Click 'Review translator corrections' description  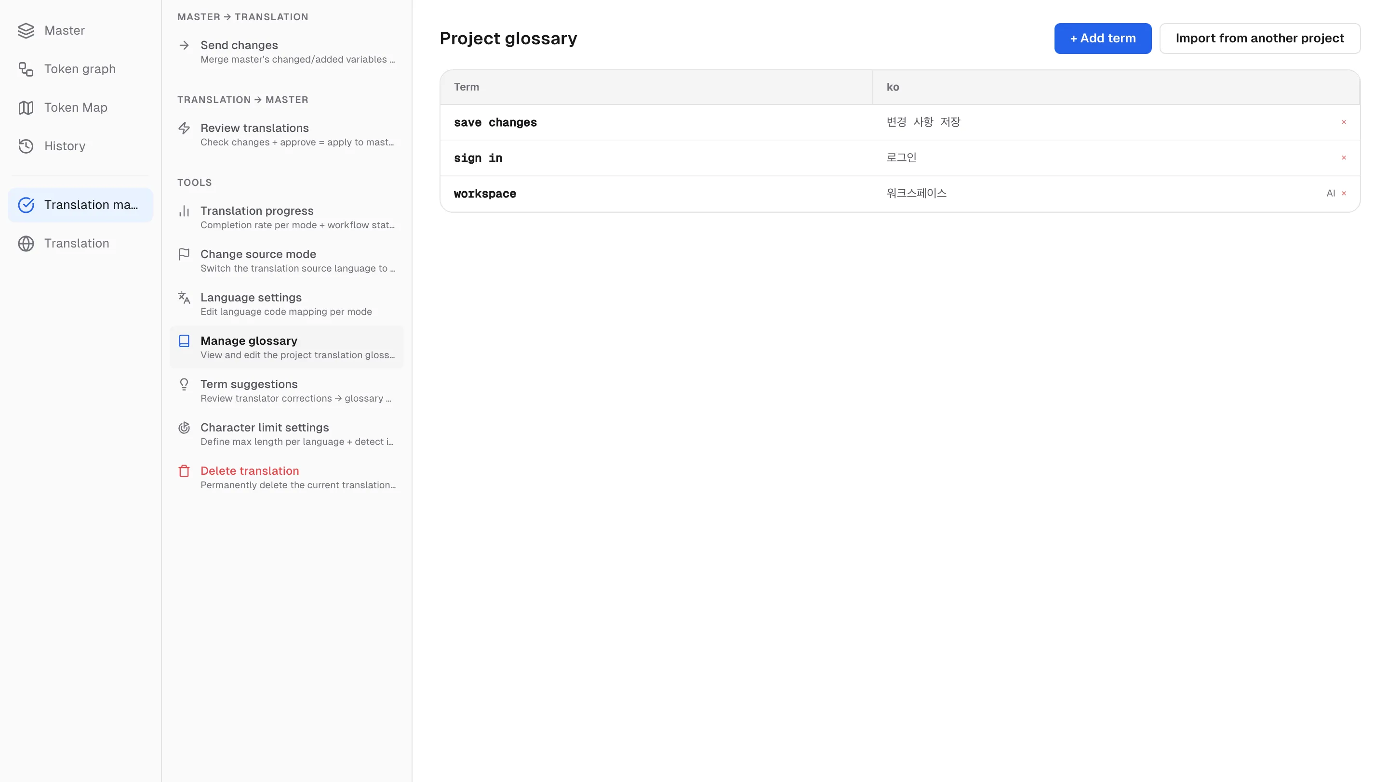[x=296, y=399]
